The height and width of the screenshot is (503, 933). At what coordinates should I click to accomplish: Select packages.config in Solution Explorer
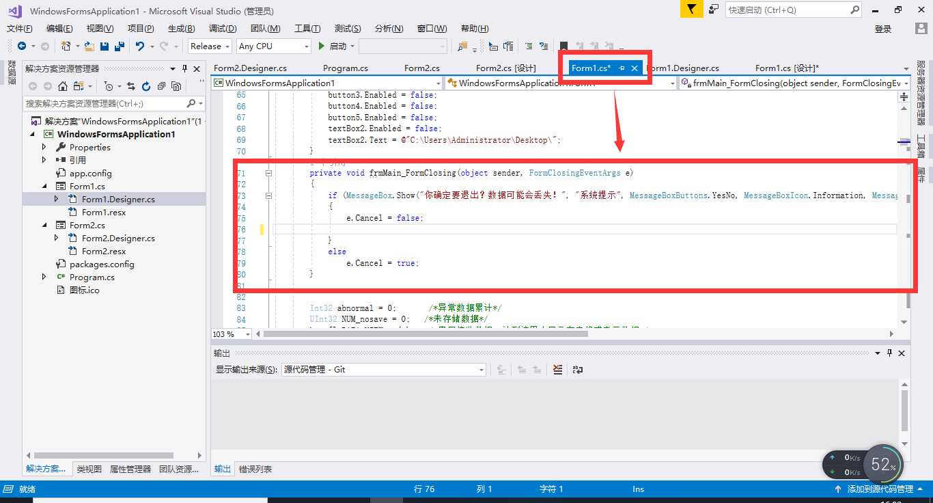pos(102,264)
